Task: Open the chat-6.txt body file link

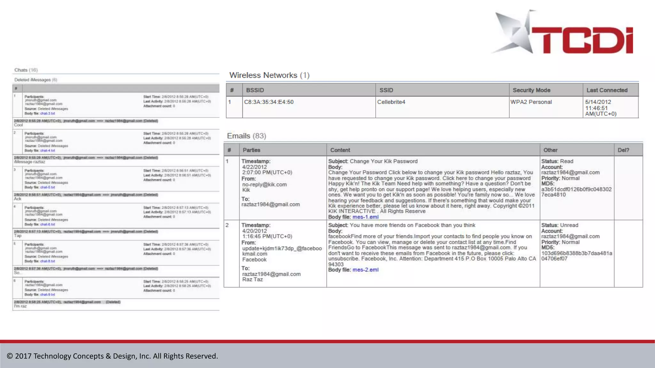Action: point(47,224)
